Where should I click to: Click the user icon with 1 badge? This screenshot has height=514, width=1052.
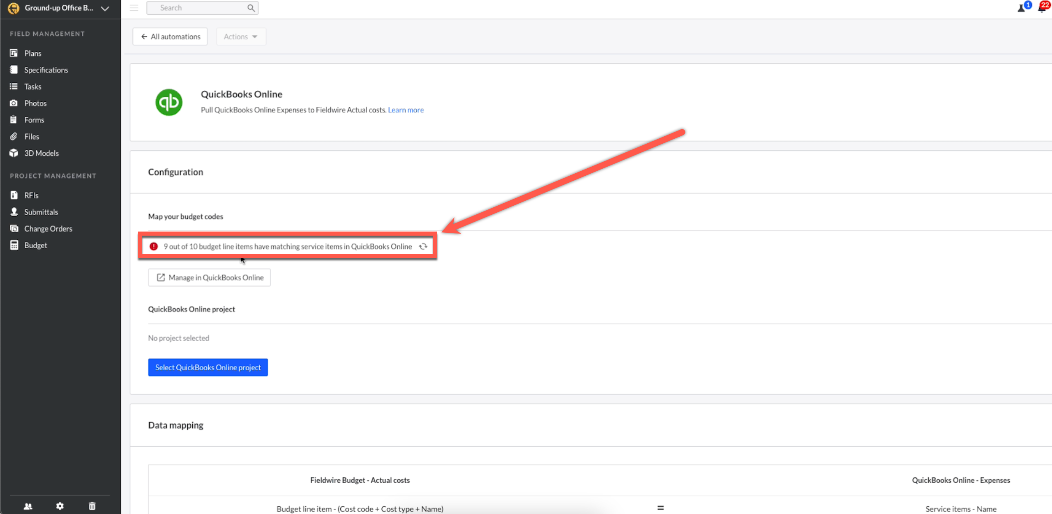pyautogui.click(x=1022, y=7)
